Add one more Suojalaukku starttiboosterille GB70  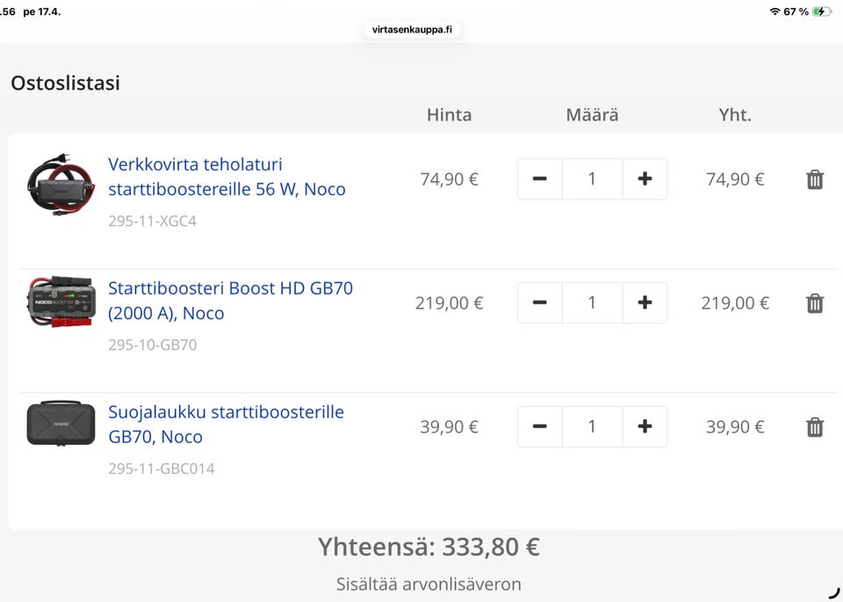(x=645, y=427)
